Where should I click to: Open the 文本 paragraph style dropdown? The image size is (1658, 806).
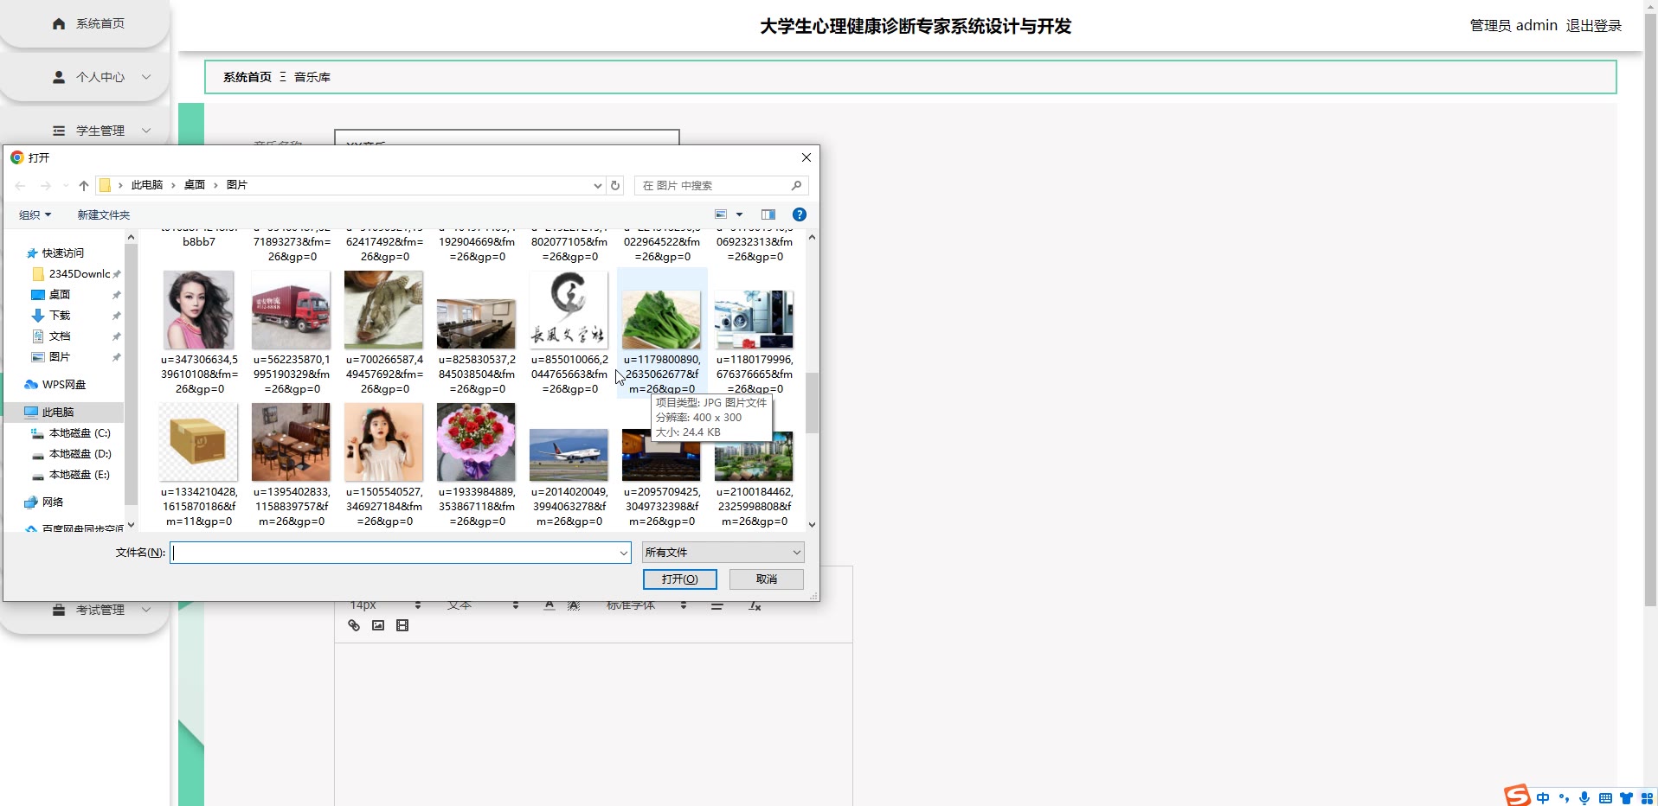pyautogui.click(x=483, y=606)
